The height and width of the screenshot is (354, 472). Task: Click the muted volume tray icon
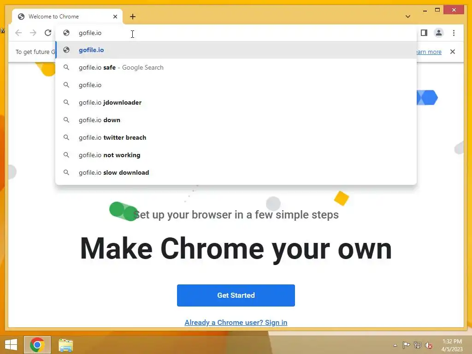429,345
